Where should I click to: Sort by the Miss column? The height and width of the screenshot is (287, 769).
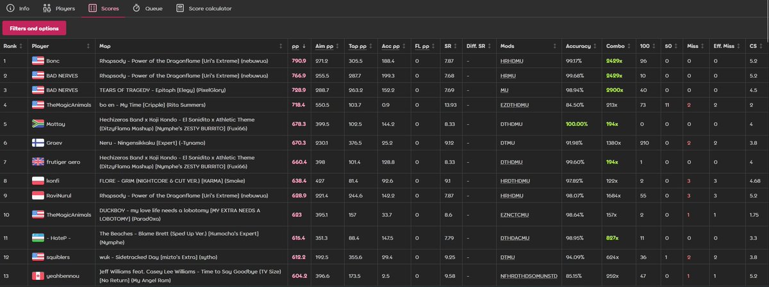click(x=697, y=46)
